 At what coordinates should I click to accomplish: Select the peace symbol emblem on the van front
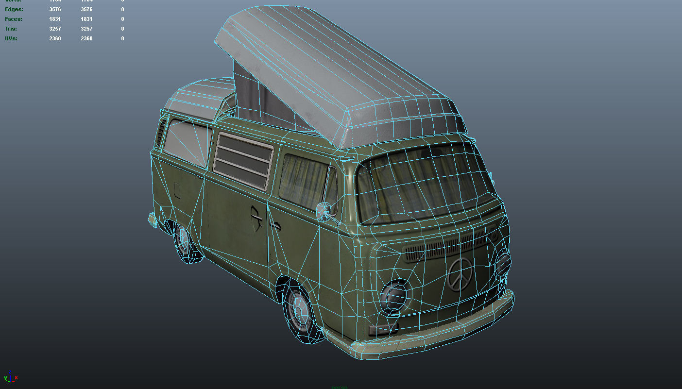click(460, 275)
